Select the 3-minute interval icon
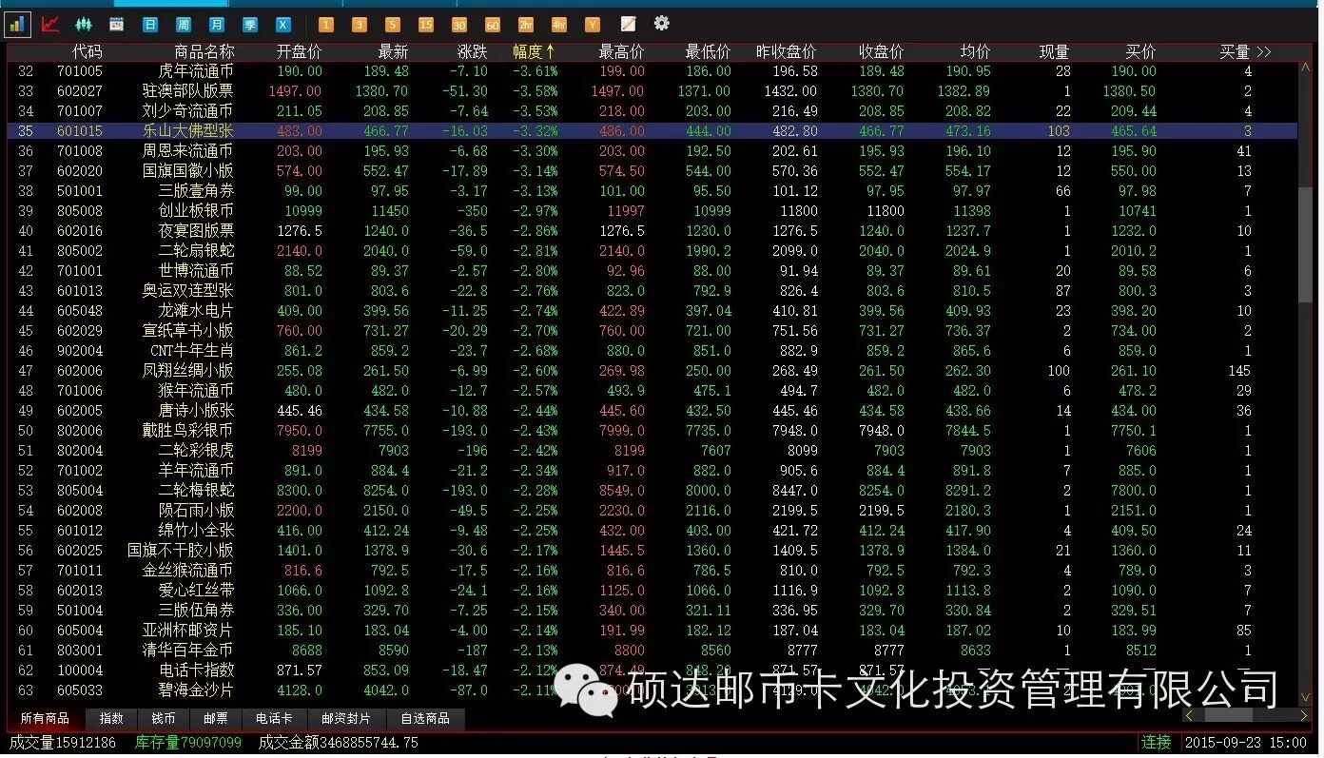Screen dimensions: 1324x758 (x=360, y=24)
